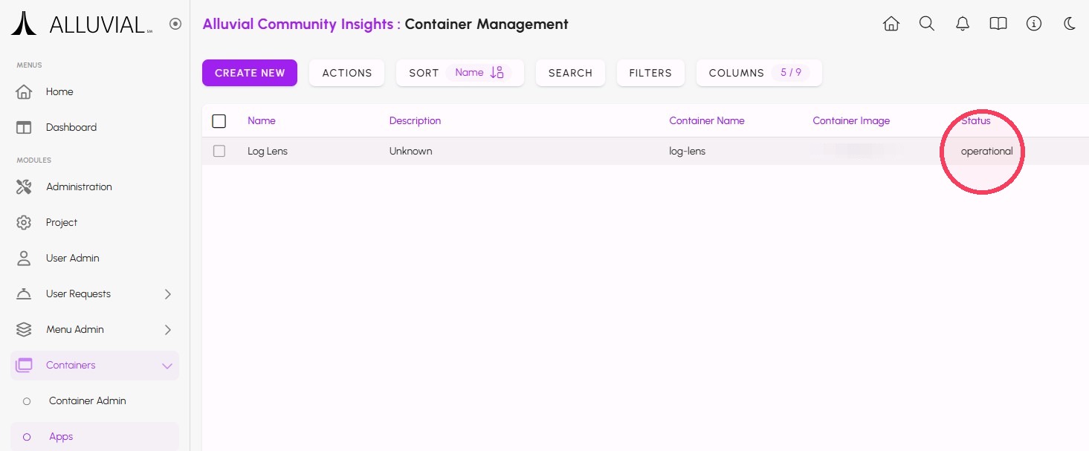The height and width of the screenshot is (451, 1089).
Task: Open the COLUMNS 5/9 selector
Action: point(759,73)
